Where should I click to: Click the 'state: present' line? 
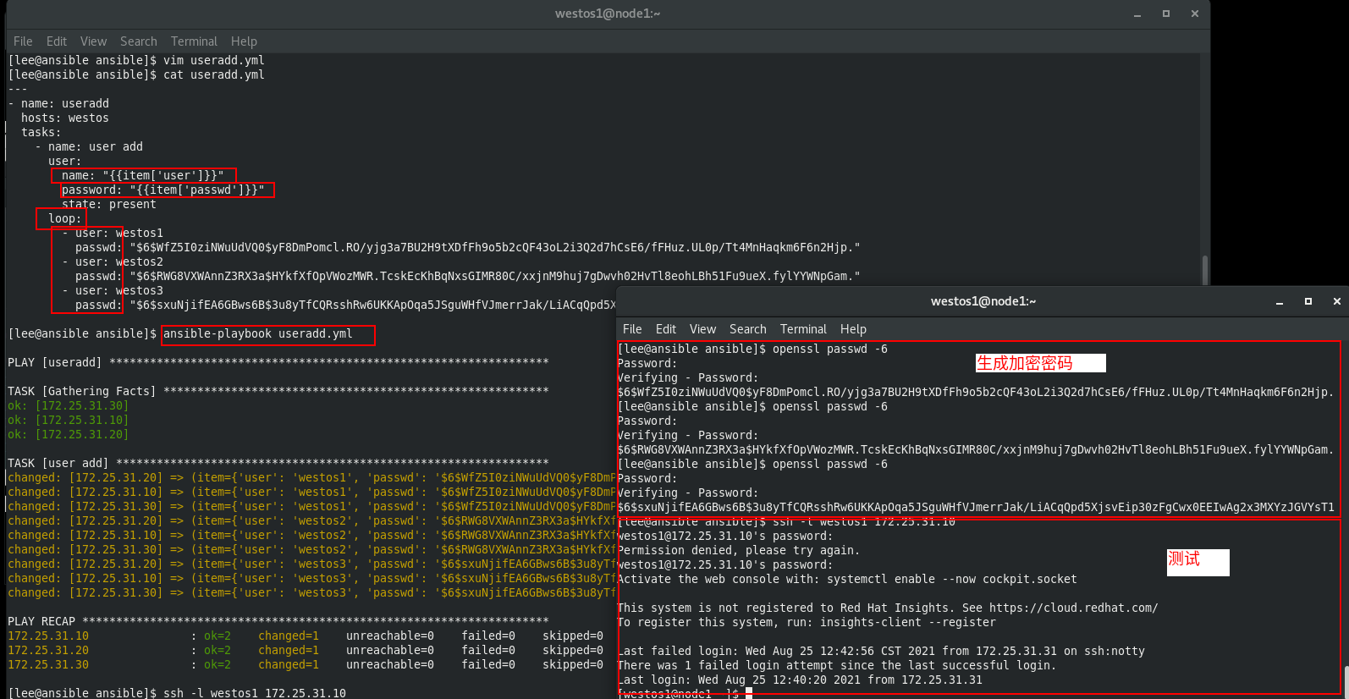[109, 205]
